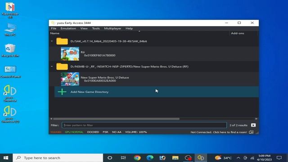Click Add New Game Directory label
This screenshot has width=288, height=162.
[90, 92]
